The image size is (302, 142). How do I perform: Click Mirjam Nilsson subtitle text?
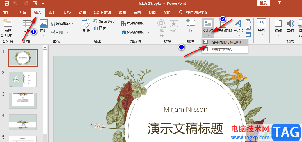click(x=185, y=109)
